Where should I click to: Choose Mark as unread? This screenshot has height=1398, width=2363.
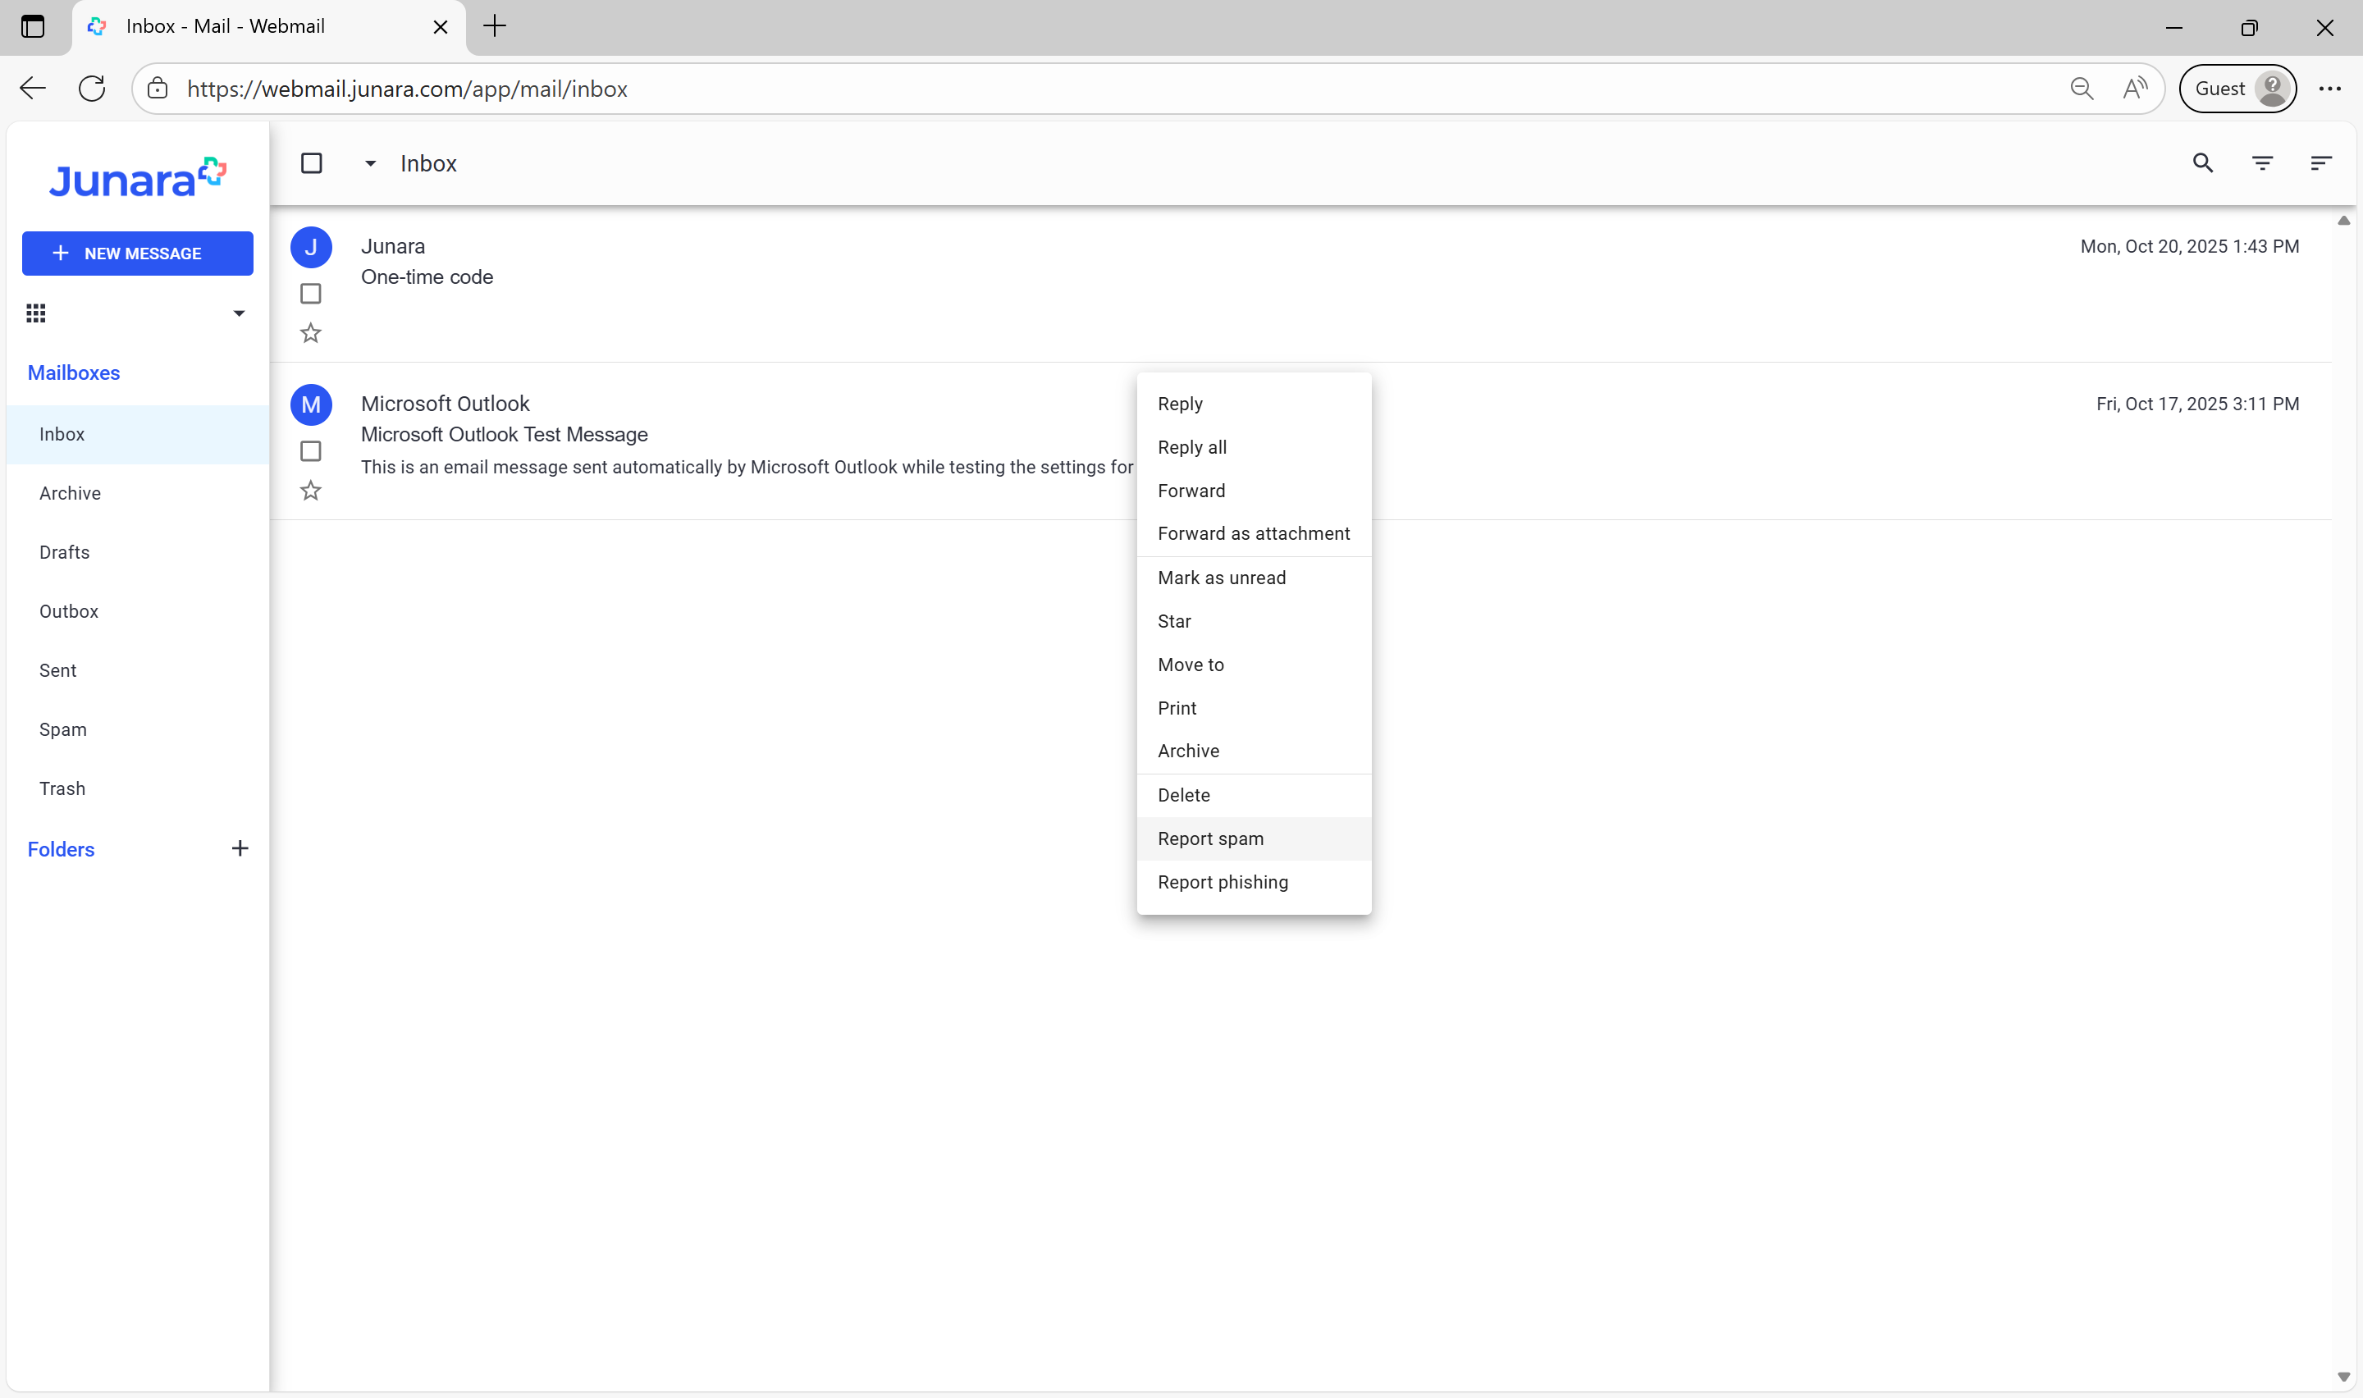click(x=1254, y=578)
